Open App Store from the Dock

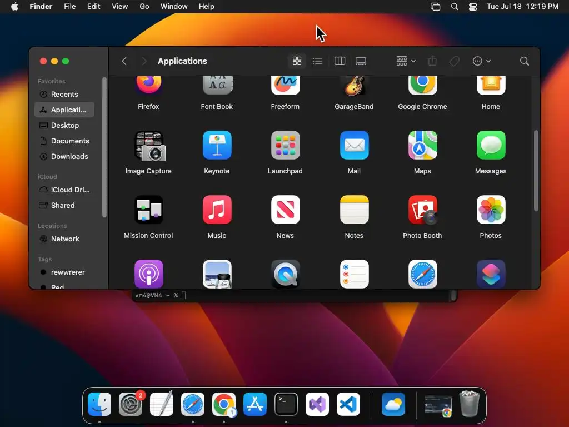[x=254, y=404]
